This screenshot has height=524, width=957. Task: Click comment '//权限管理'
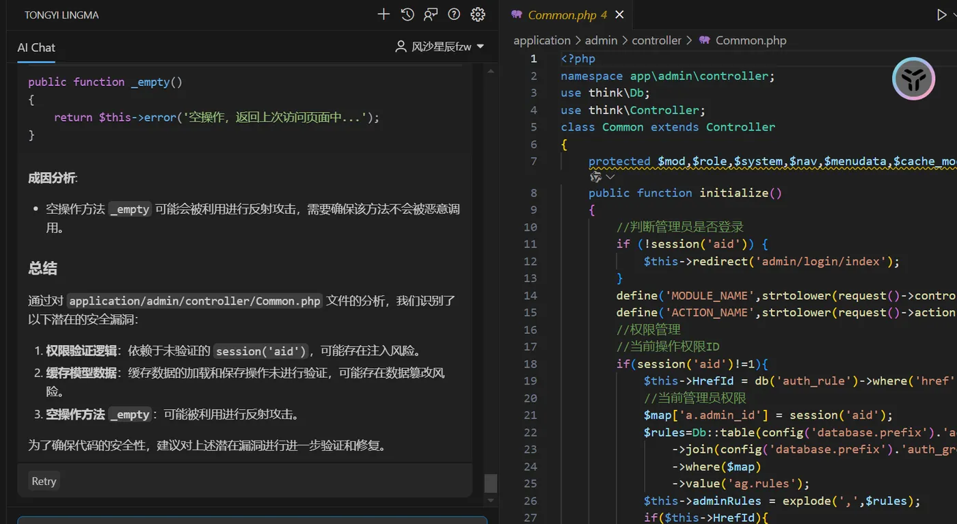(x=647, y=329)
